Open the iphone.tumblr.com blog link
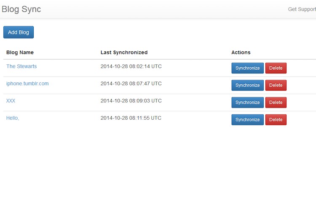Image resolution: width=316 pixels, height=205 pixels. click(x=27, y=84)
